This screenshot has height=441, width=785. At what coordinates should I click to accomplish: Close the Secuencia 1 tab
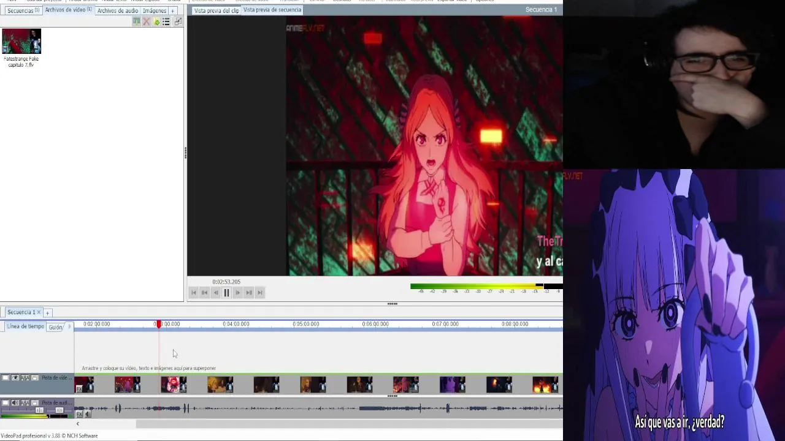tap(39, 312)
